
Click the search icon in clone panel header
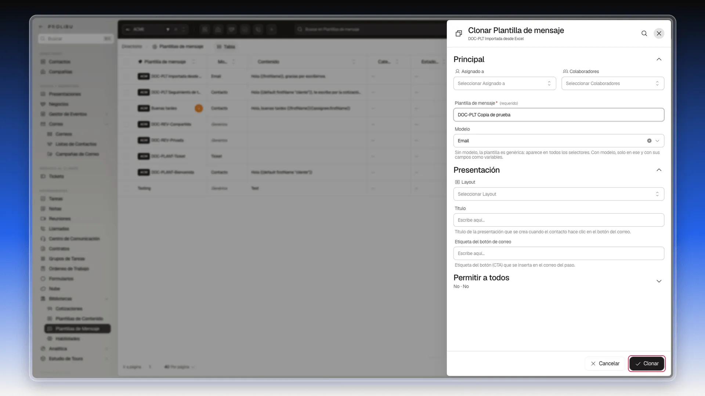(644, 33)
